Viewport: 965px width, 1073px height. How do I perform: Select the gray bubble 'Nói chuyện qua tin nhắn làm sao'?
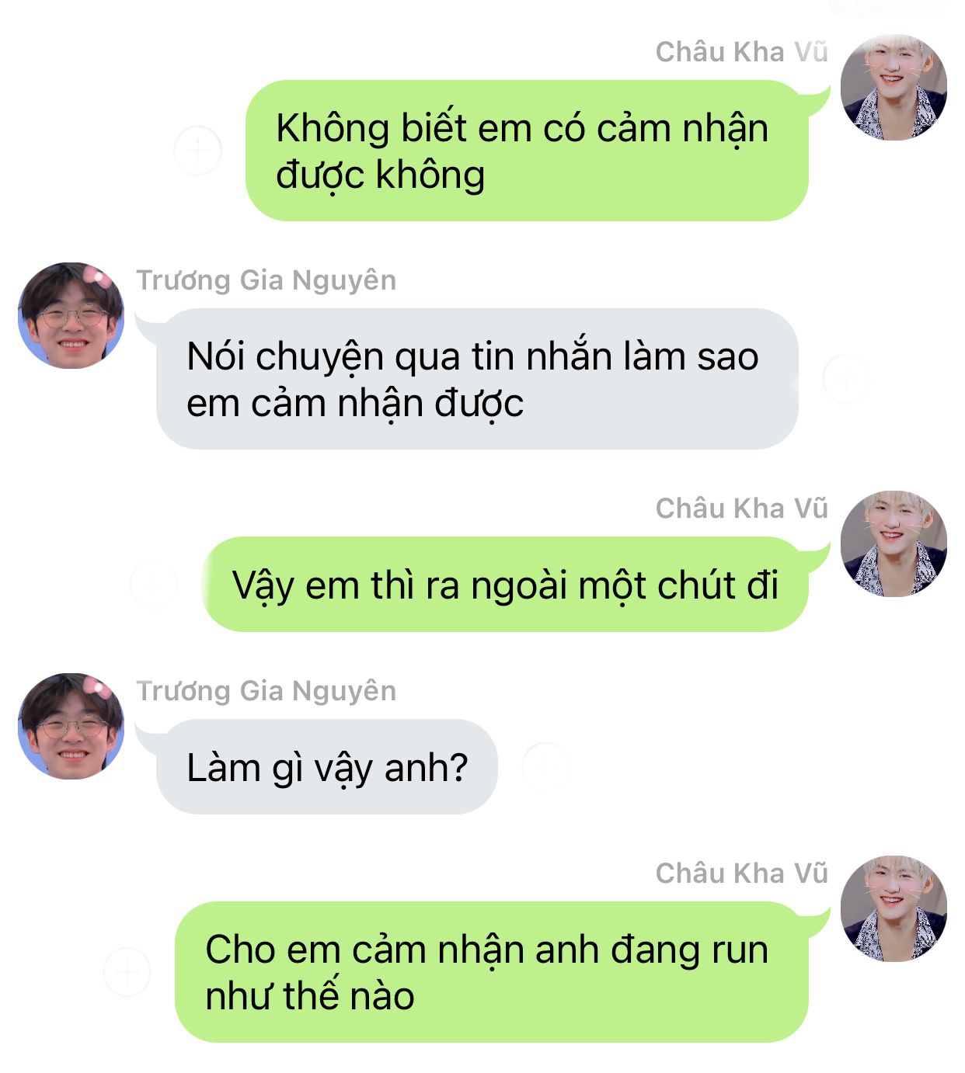[477, 379]
